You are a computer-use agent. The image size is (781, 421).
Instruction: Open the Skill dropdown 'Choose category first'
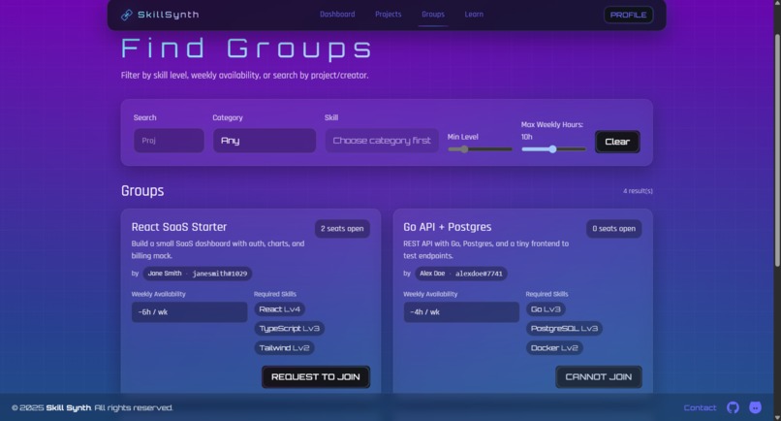tap(382, 141)
